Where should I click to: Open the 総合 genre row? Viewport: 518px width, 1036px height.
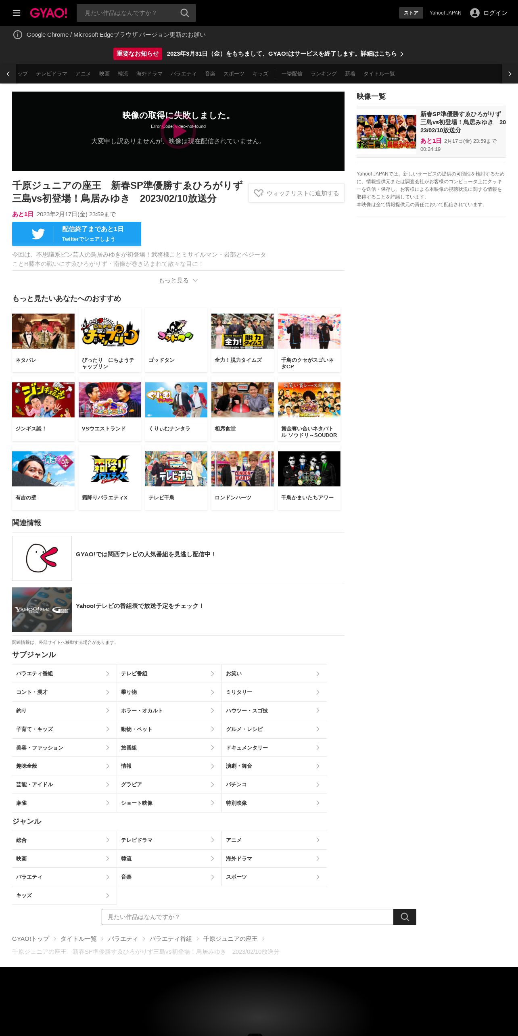click(x=65, y=840)
